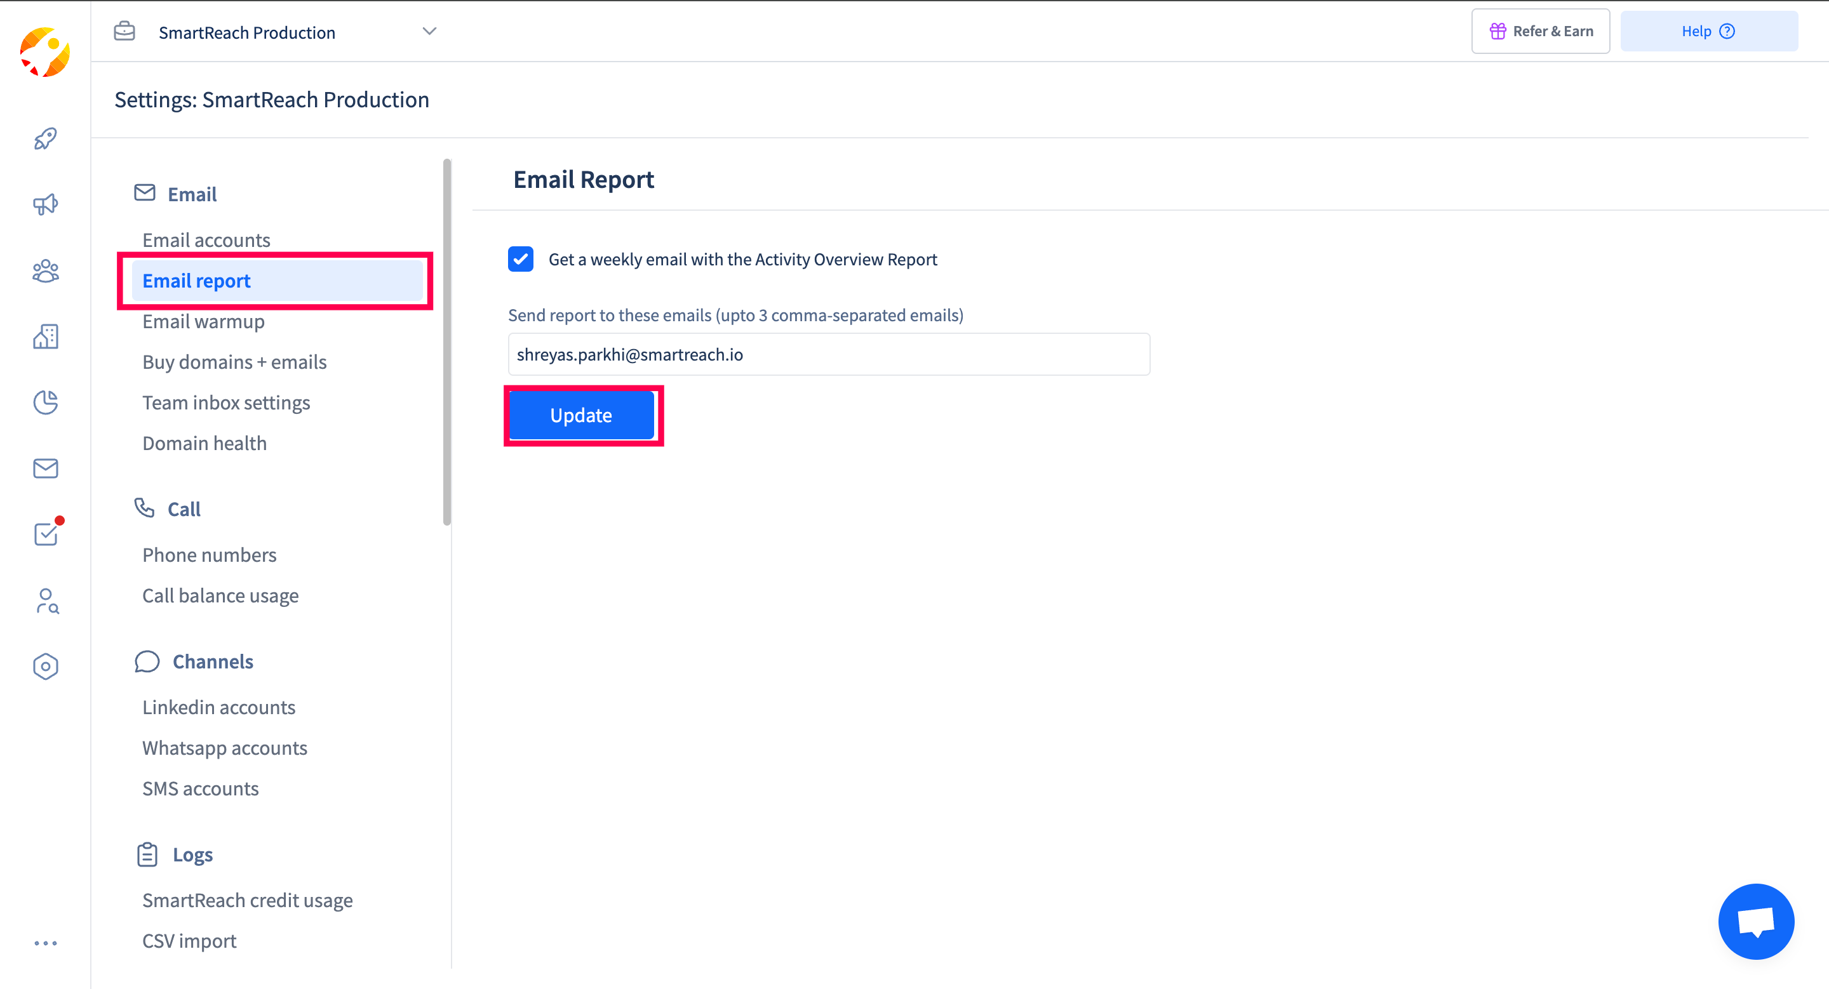Open Buy domains + emails
1829x989 pixels.
[234, 362]
